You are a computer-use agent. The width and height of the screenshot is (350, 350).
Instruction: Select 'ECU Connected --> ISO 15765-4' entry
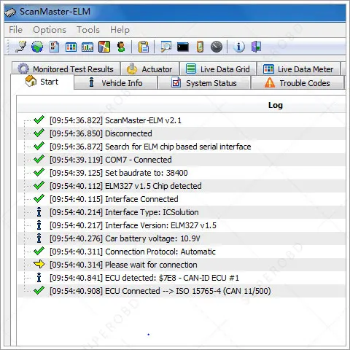(182, 291)
